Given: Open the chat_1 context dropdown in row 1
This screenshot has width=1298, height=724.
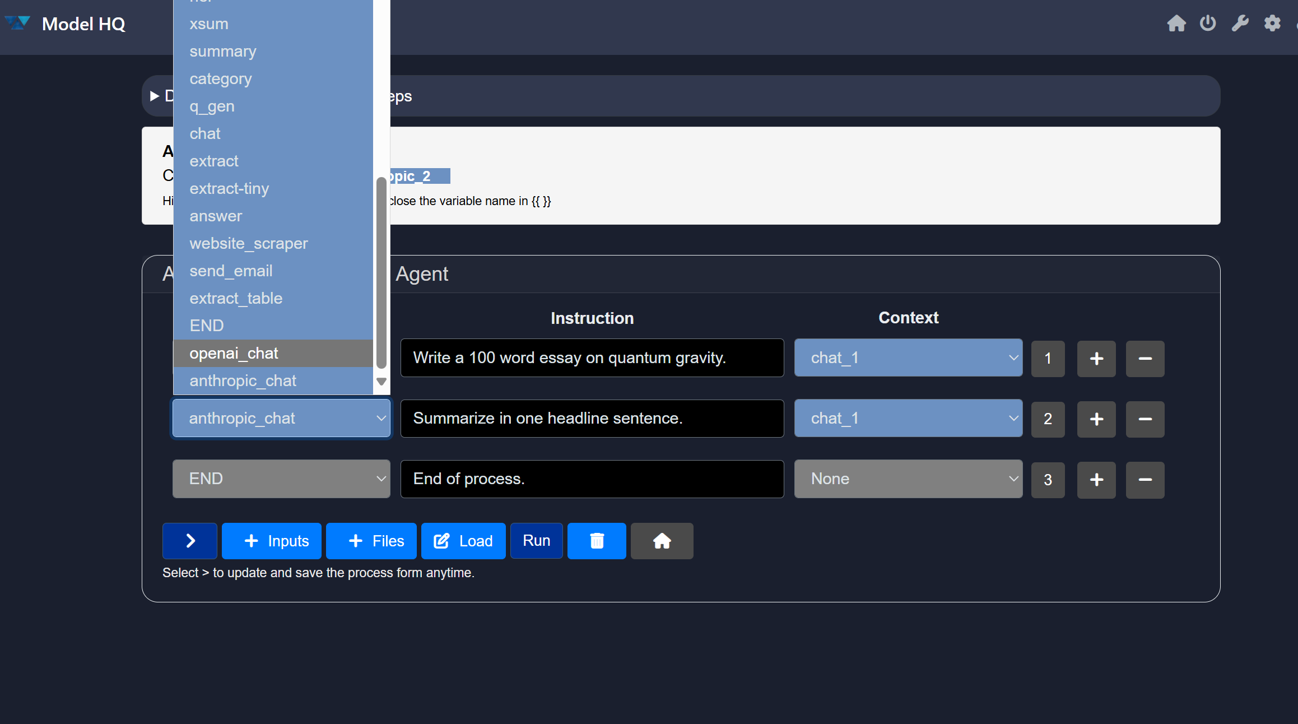Looking at the screenshot, I should tap(908, 358).
